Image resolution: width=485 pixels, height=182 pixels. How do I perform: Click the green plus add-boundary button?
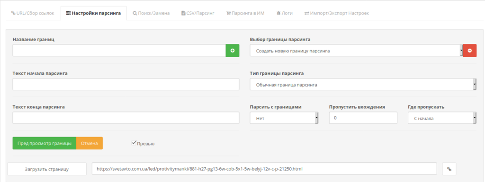[233, 51]
